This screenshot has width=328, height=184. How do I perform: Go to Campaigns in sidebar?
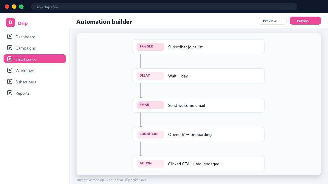pos(35,48)
